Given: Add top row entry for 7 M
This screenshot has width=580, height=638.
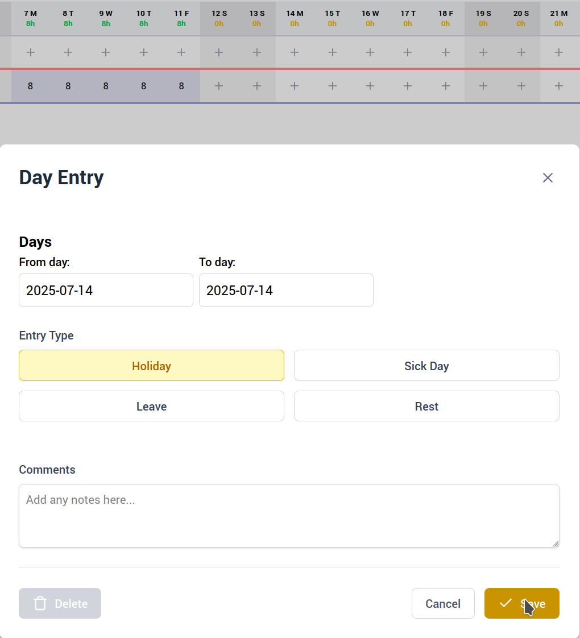Looking at the screenshot, I should [x=30, y=52].
